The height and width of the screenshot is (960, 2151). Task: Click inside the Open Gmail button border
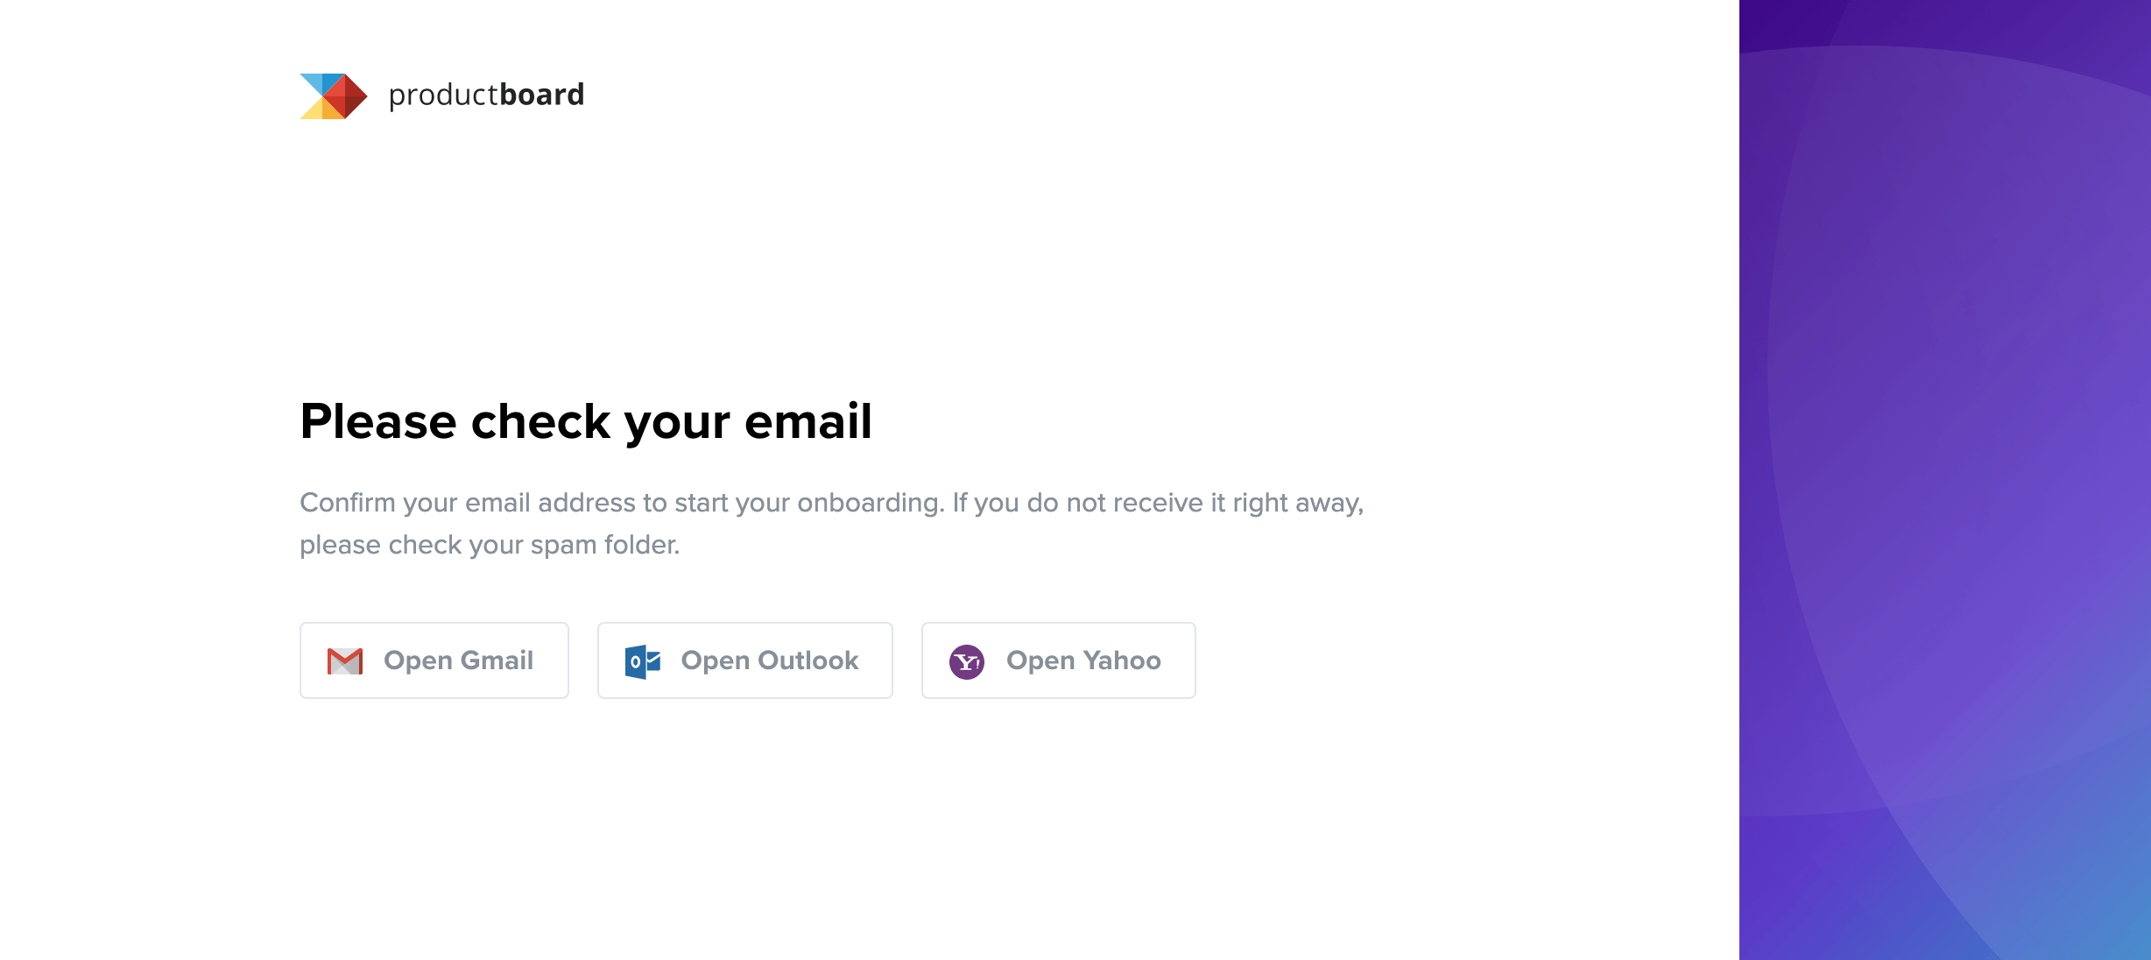(434, 660)
